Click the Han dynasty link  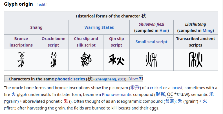click(163, 30)
